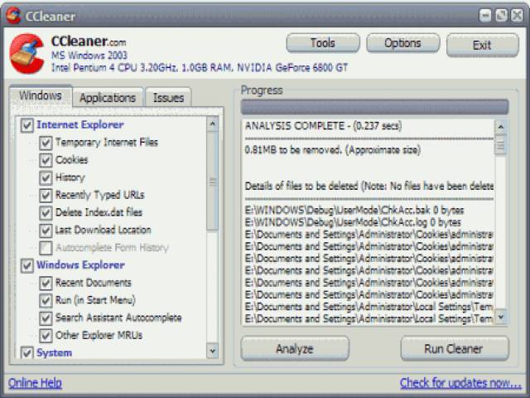Open the Issues tab

tap(168, 98)
